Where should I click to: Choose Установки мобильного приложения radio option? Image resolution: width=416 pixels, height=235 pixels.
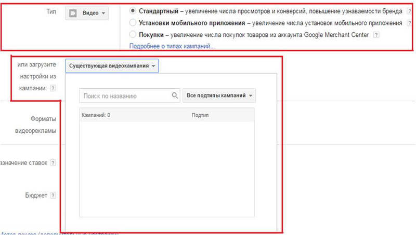[x=133, y=23]
